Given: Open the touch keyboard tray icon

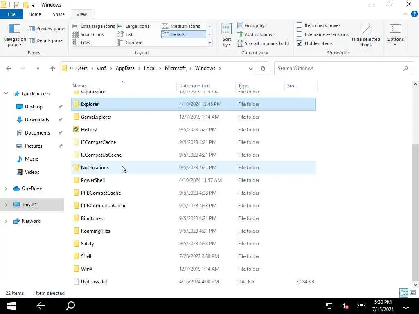Looking at the screenshot, I should tap(361, 306).
